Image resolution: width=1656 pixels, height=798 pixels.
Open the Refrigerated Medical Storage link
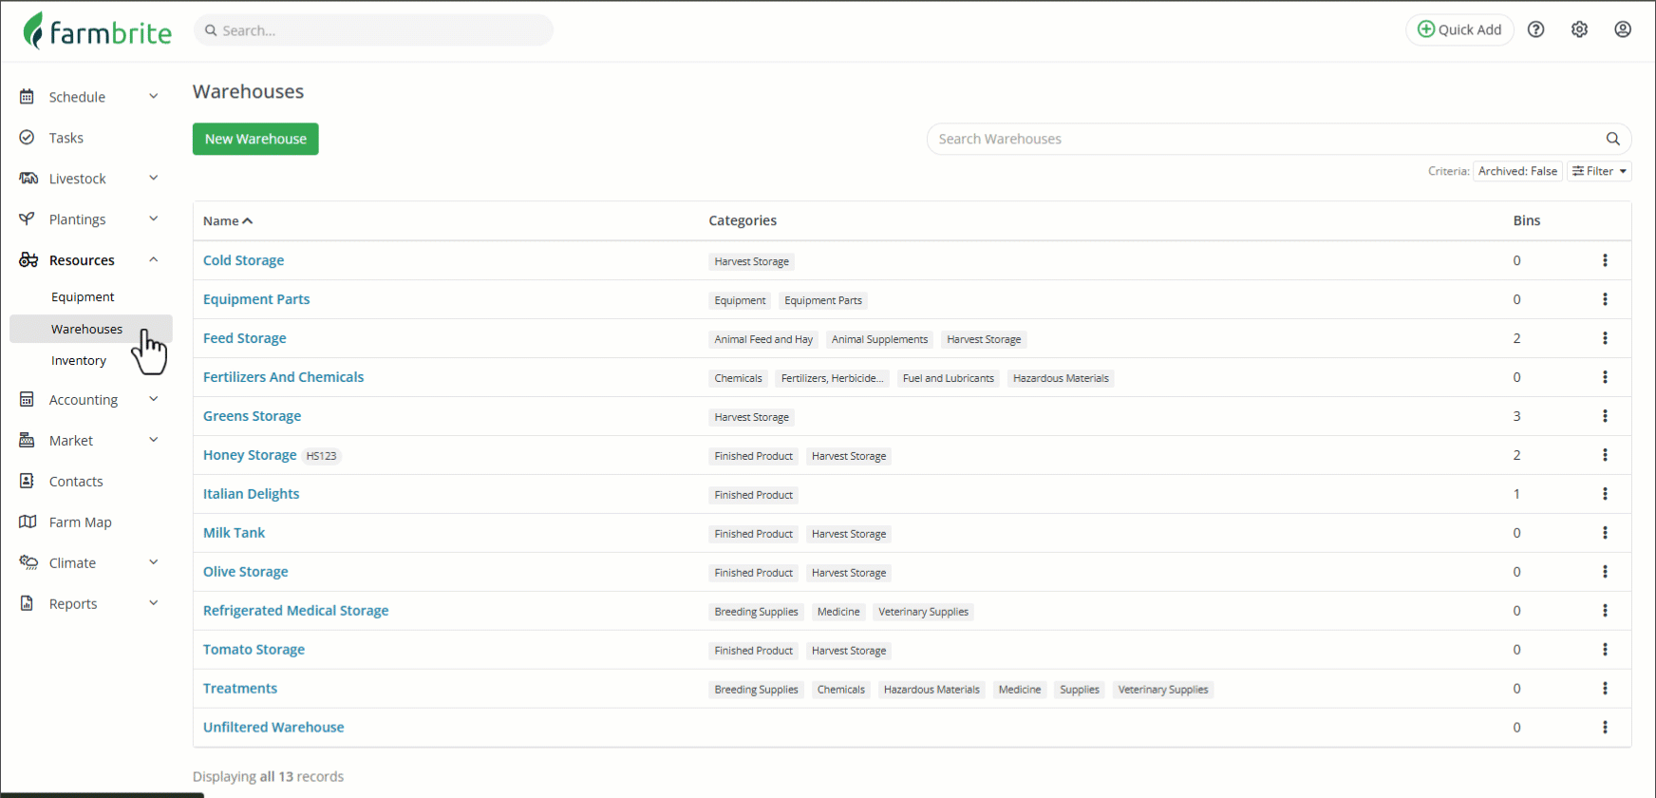pyautogui.click(x=295, y=611)
